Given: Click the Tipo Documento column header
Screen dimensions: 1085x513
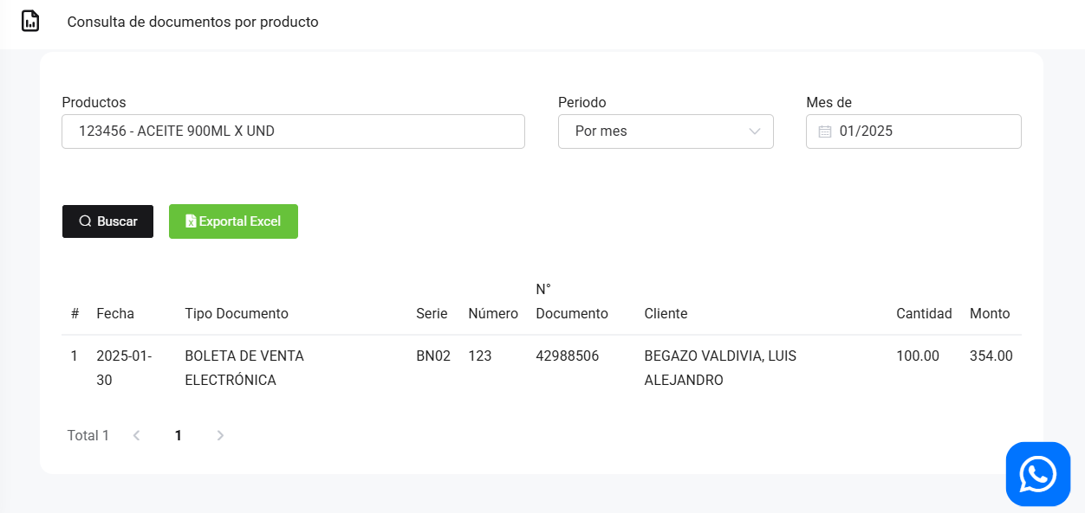Looking at the screenshot, I should coord(237,313).
